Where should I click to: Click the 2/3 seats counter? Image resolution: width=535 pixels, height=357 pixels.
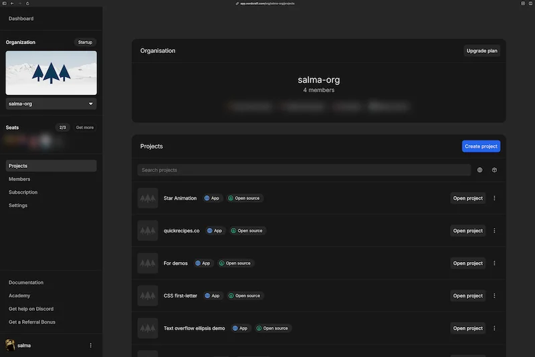coord(62,128)
